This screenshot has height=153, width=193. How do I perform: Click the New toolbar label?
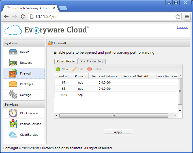click(65, 69)
